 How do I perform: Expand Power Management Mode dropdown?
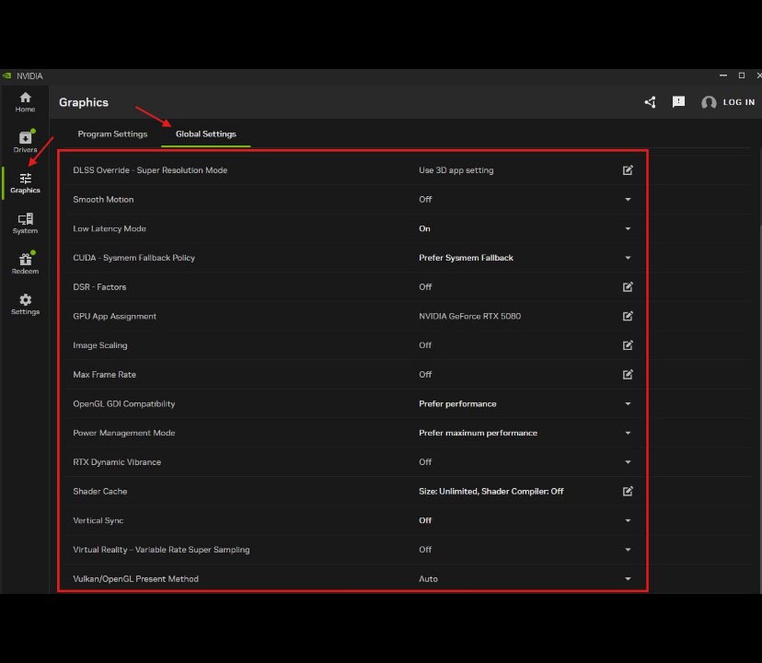(628, 433)
